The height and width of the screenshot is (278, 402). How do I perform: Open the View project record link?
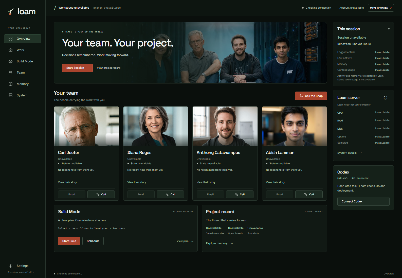[x=108, y=68]
